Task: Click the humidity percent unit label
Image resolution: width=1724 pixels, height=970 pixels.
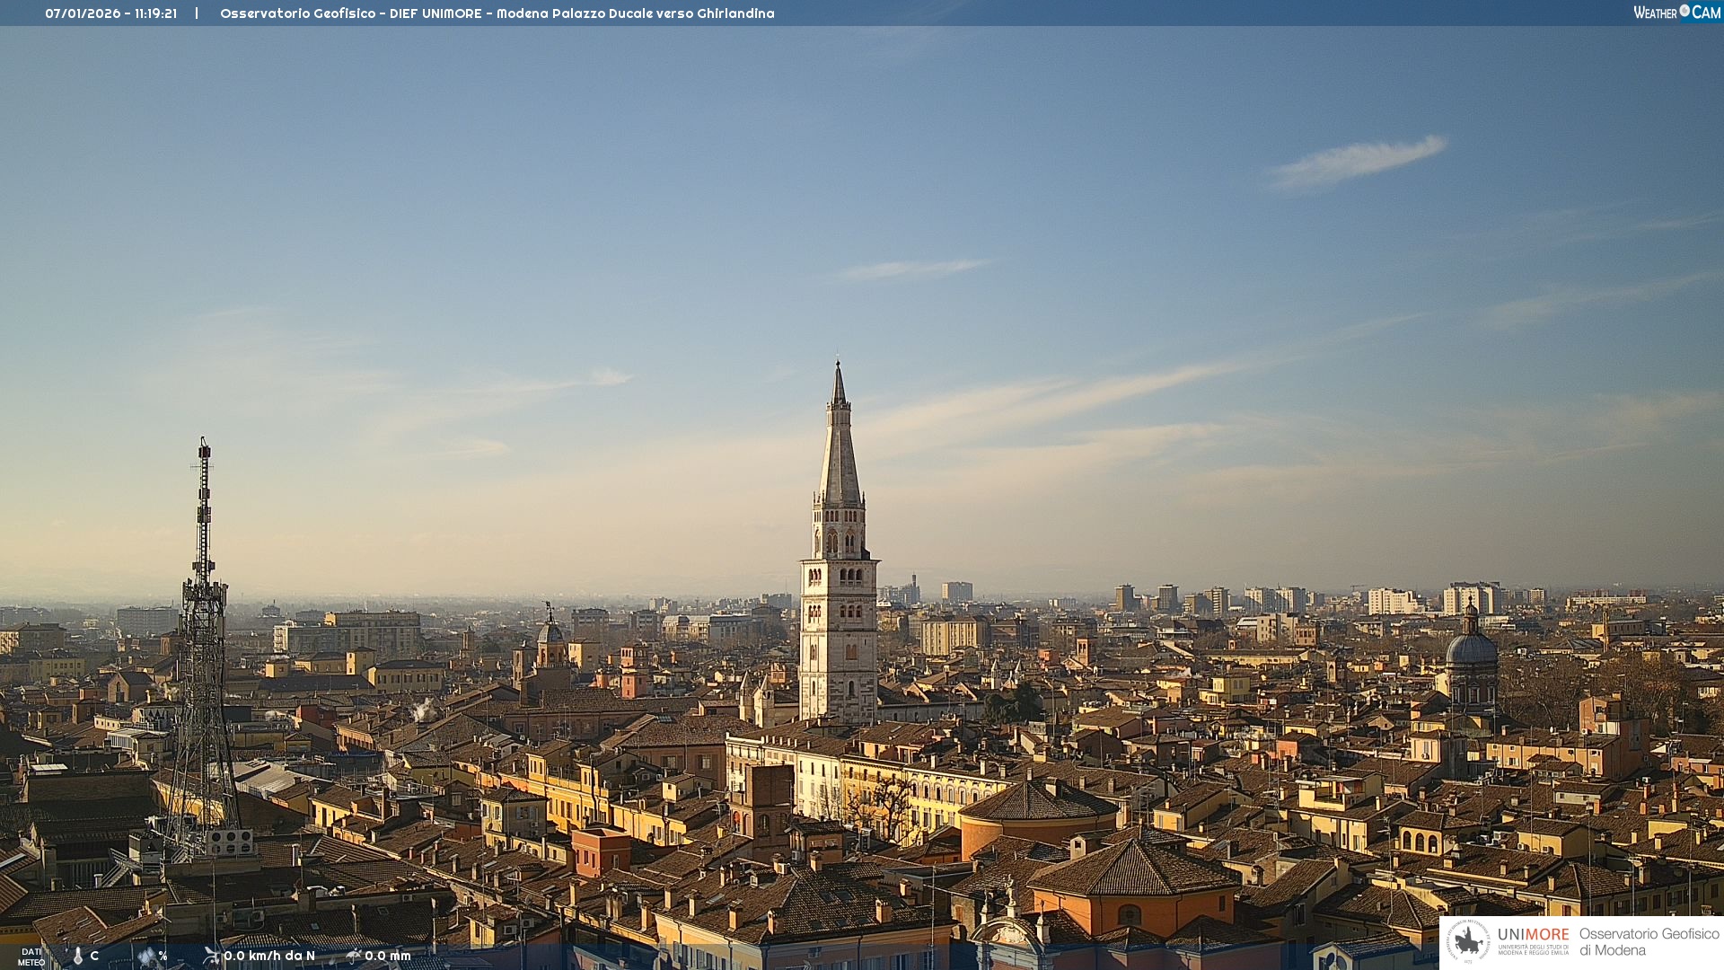Action: click(163, 956)
